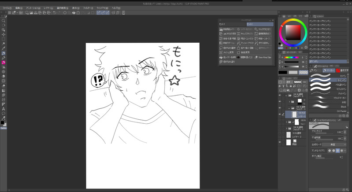352x192 pixels.
Task: Toggle first snap to ruler button
Action: click(99, 13)
